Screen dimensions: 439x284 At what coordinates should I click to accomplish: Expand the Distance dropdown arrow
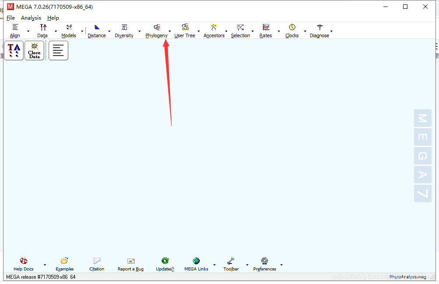[109, 32]
